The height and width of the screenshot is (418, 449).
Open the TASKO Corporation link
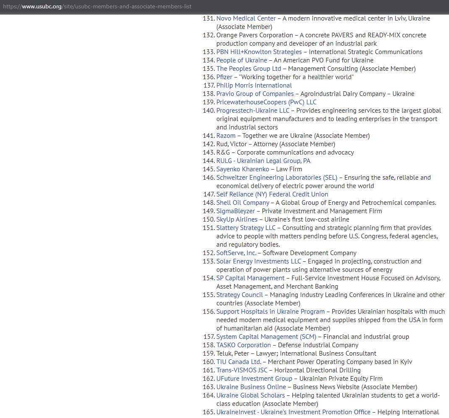tap(243, 345)
